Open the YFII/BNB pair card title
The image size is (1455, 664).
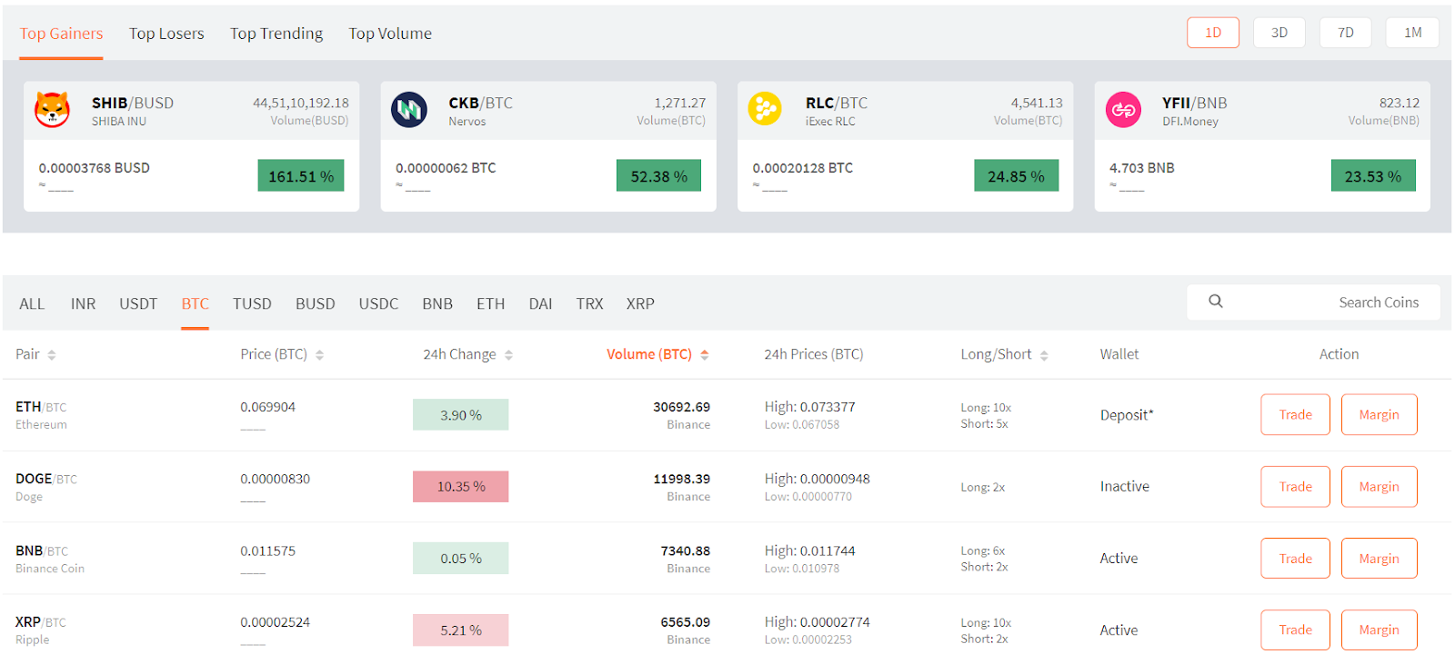(1194, 103)
